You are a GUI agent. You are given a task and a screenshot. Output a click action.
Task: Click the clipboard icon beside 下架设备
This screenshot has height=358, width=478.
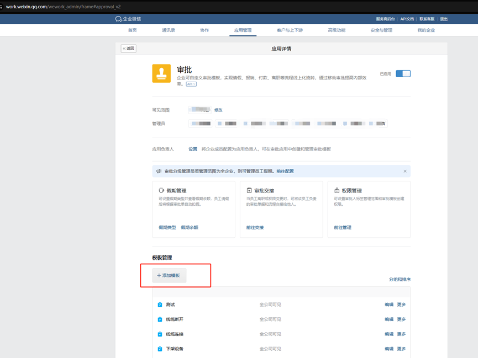tap(160, 349)
